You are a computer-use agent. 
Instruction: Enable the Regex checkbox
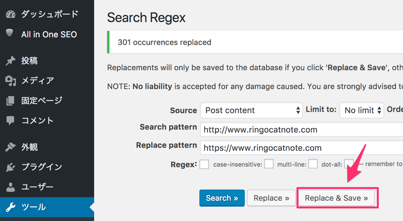point(204,164)
